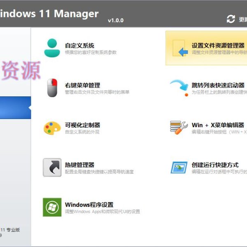Open the 可视化定制器 title
Screen dimensions: 247x247
coord(83,125)
